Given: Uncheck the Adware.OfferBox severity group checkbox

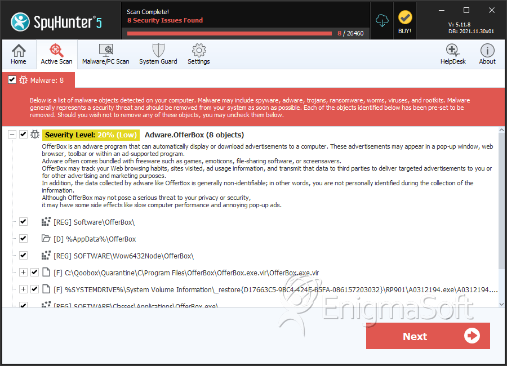Looking at the screenshot, I should point(23,134).
